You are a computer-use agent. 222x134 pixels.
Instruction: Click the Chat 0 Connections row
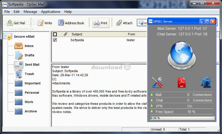(x=182, y=100)
